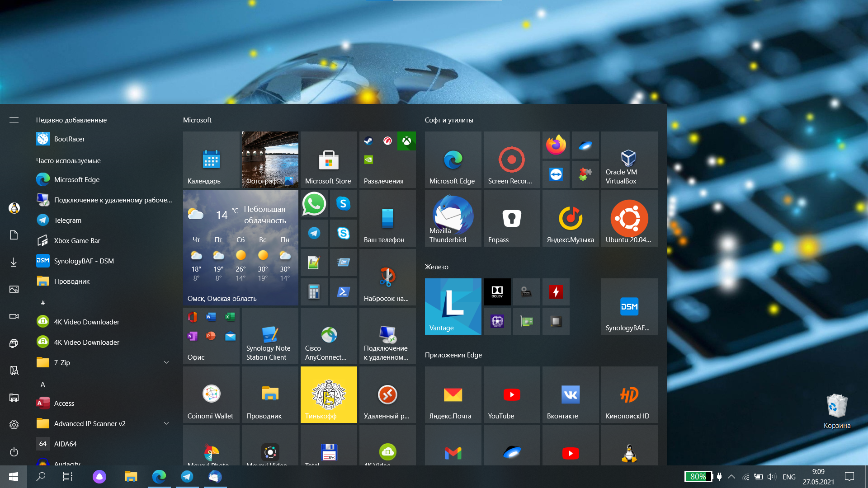This screenshot has height=488, width=868.
Task: Open TeamViewer small tile
Action: point(556,174)
